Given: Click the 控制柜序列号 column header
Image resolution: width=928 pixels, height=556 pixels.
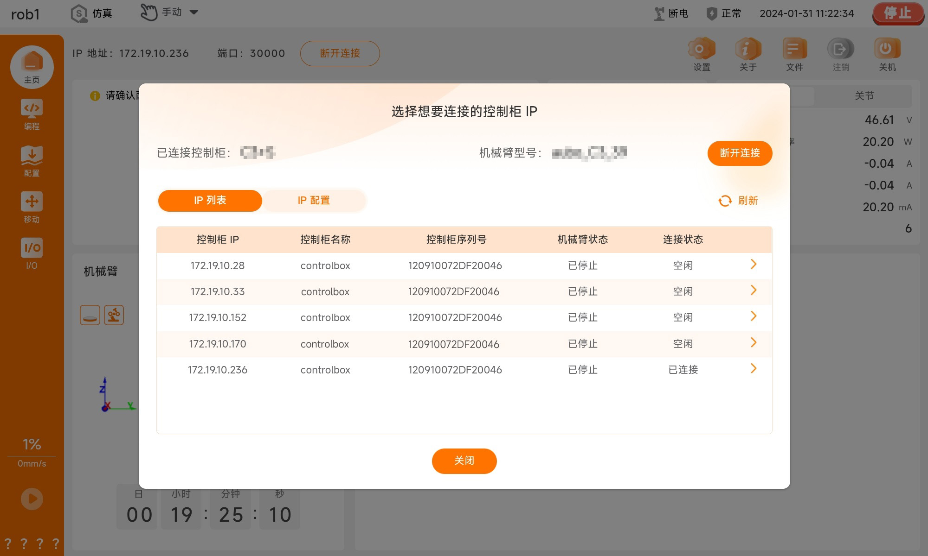Looking at the screenshot, I should point(456,240).
